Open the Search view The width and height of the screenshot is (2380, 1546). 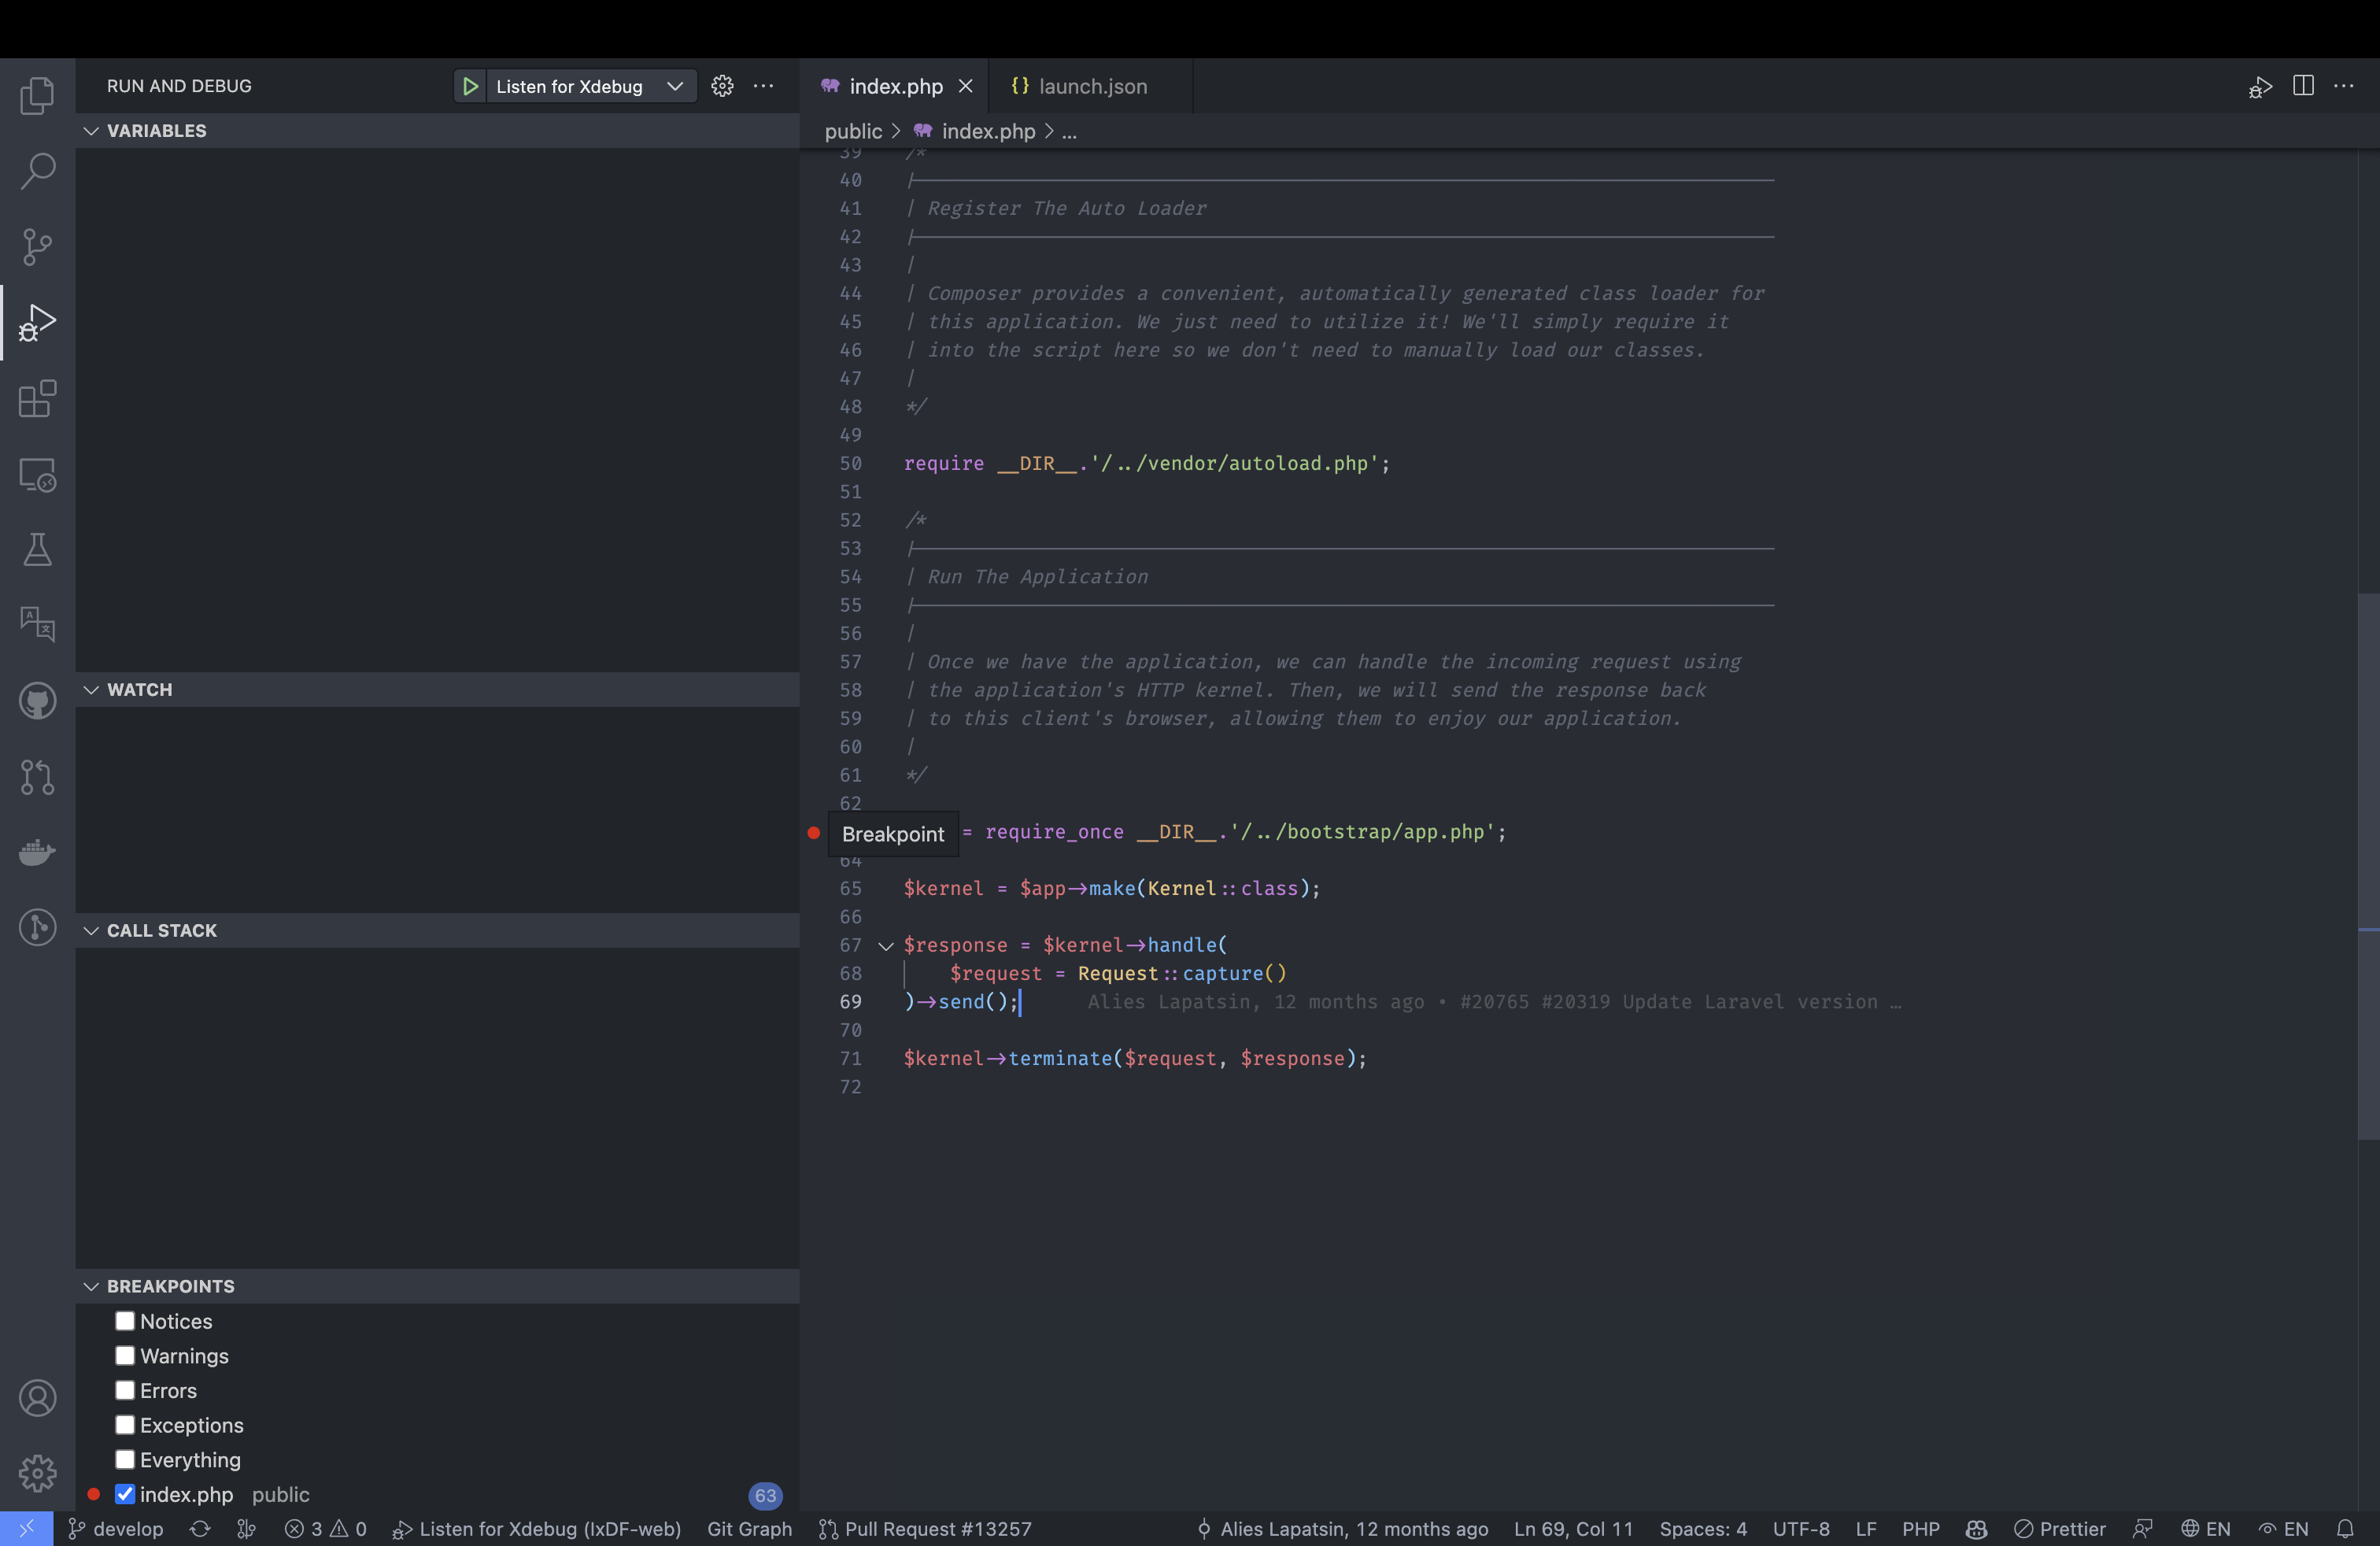click(x=37, y=170)
